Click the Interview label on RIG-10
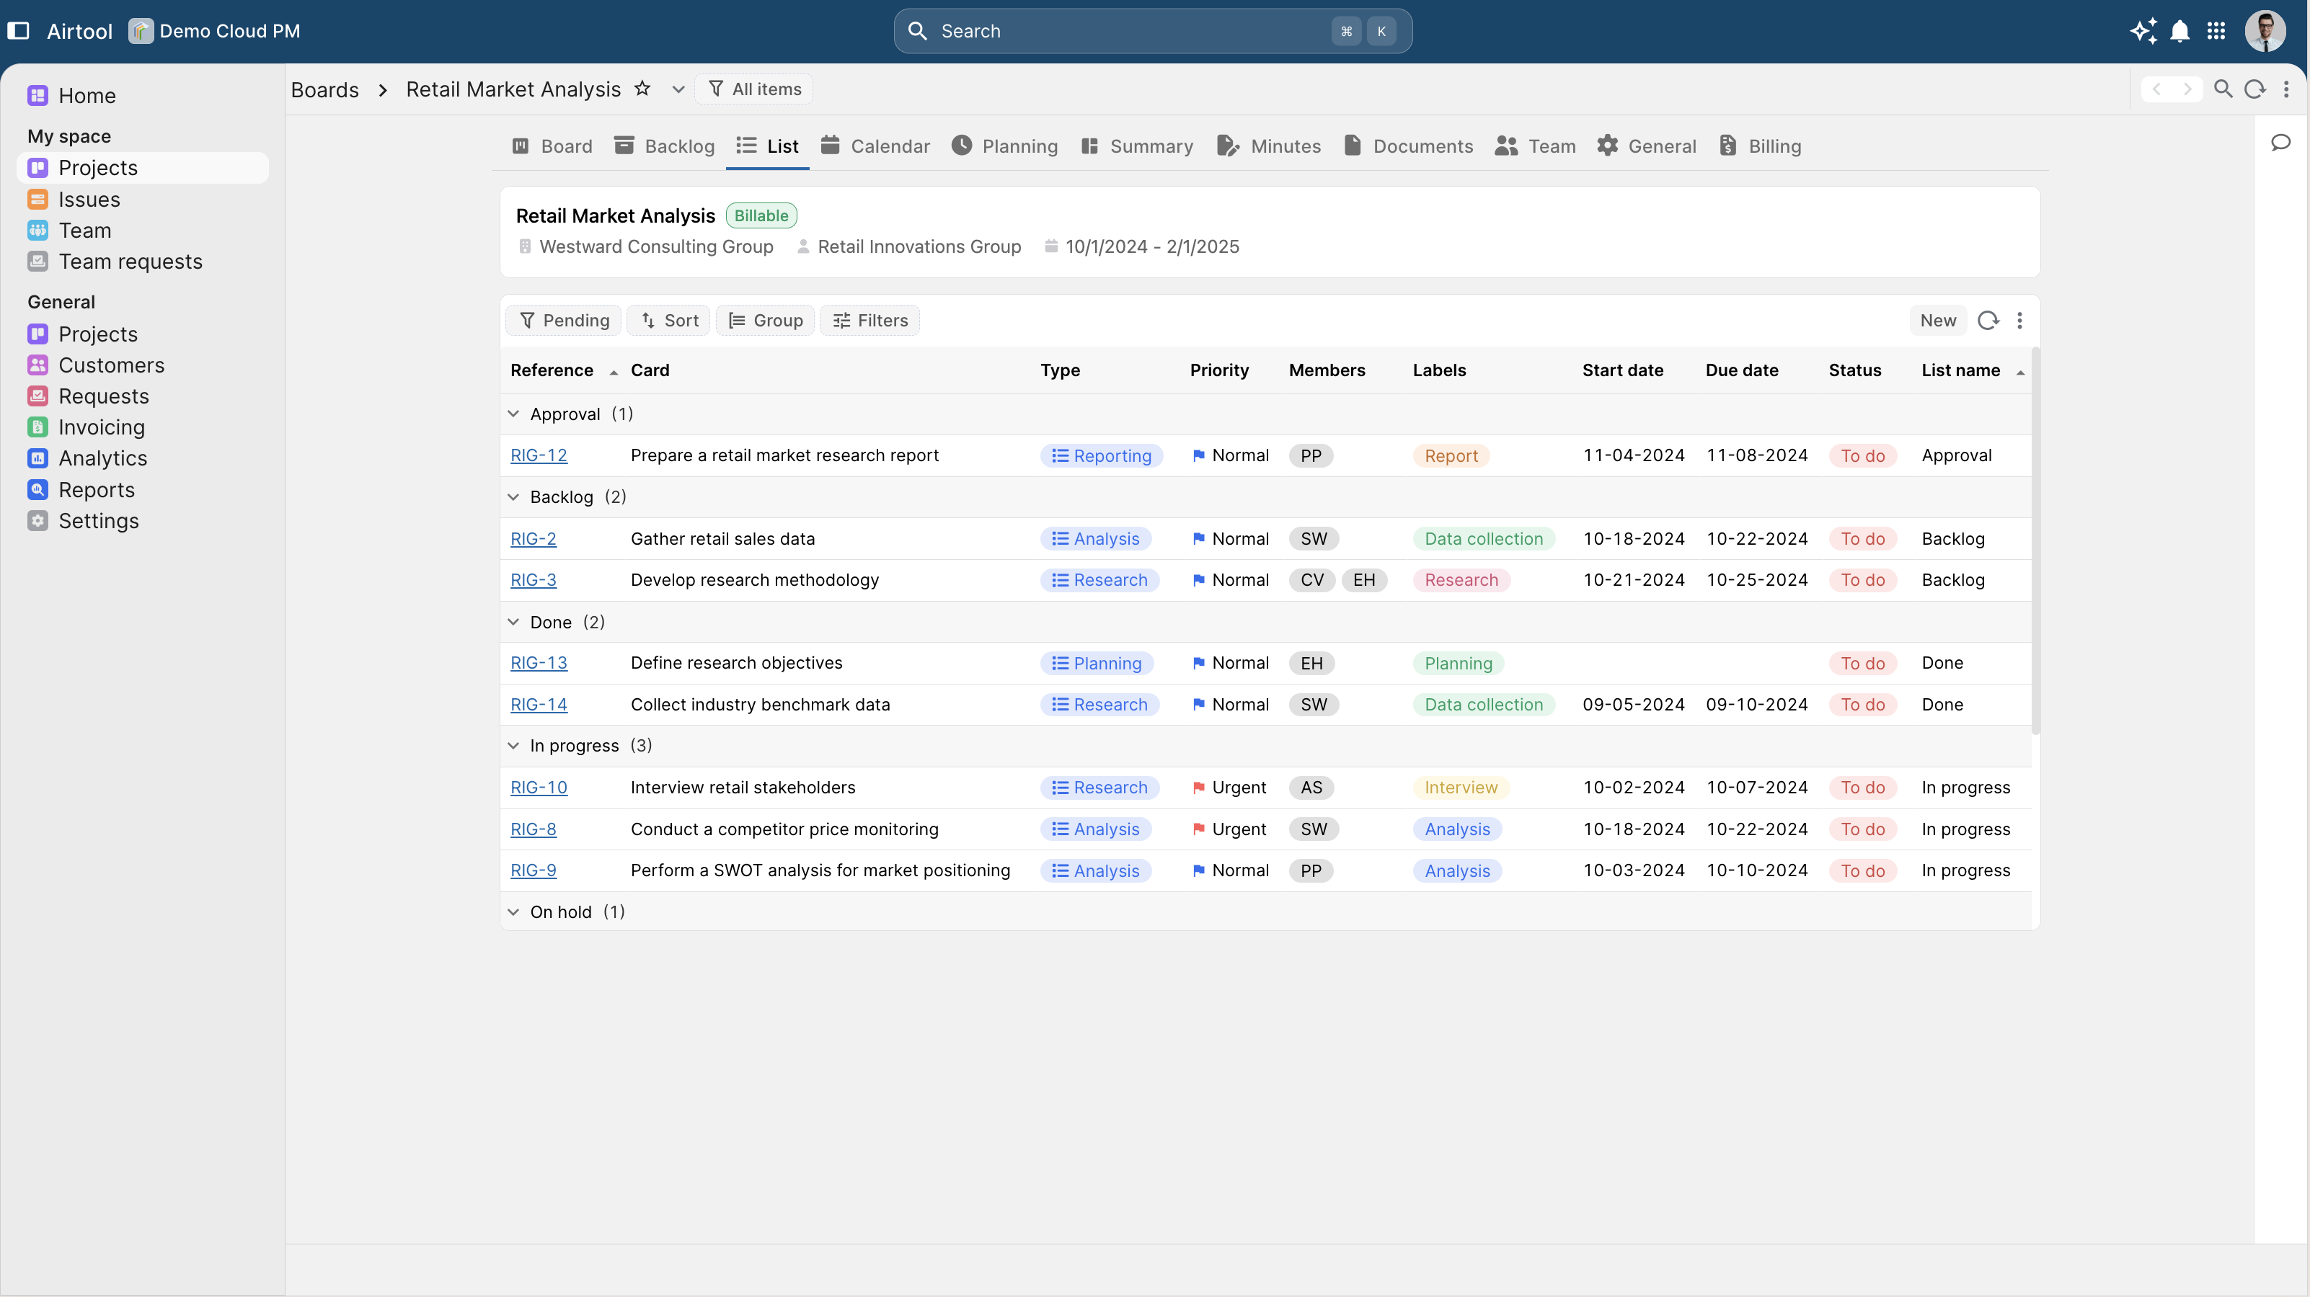 coord(1461,787)
